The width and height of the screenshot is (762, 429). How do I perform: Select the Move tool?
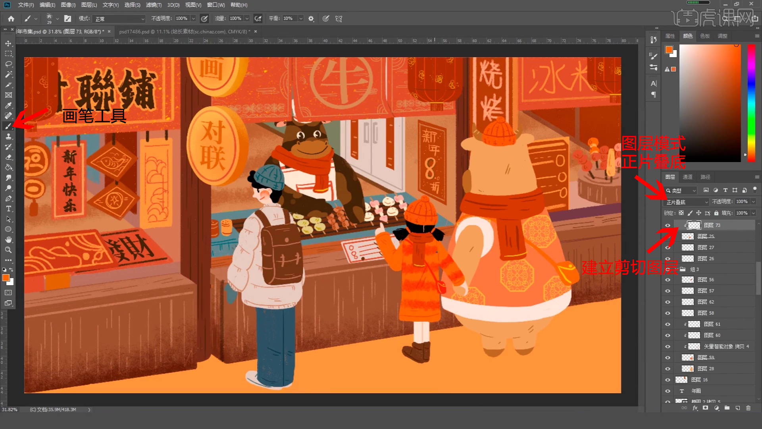pos(8,44)
